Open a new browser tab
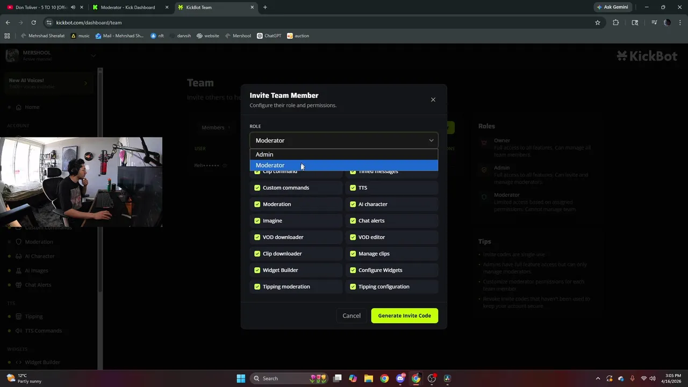Viewport: 688px width, 387px height. click(265, 8)
